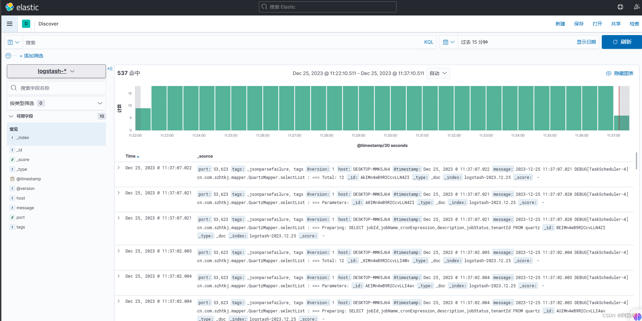This screenshot has height=321, width=642.
Task: Click the 添加筛选 add filter link
Action: (31, 55)
